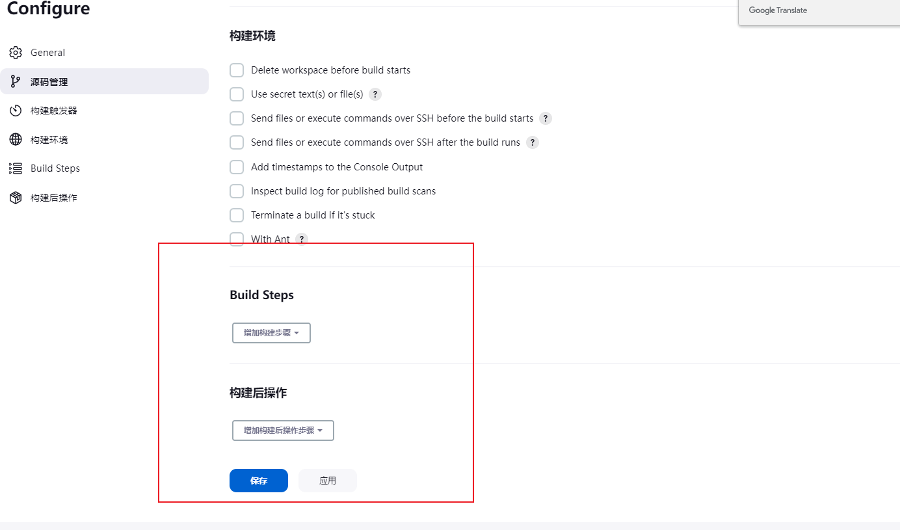Screen dimensions: 900x530
Task: Click the 源码管理 branch icon
Action: 16,82
